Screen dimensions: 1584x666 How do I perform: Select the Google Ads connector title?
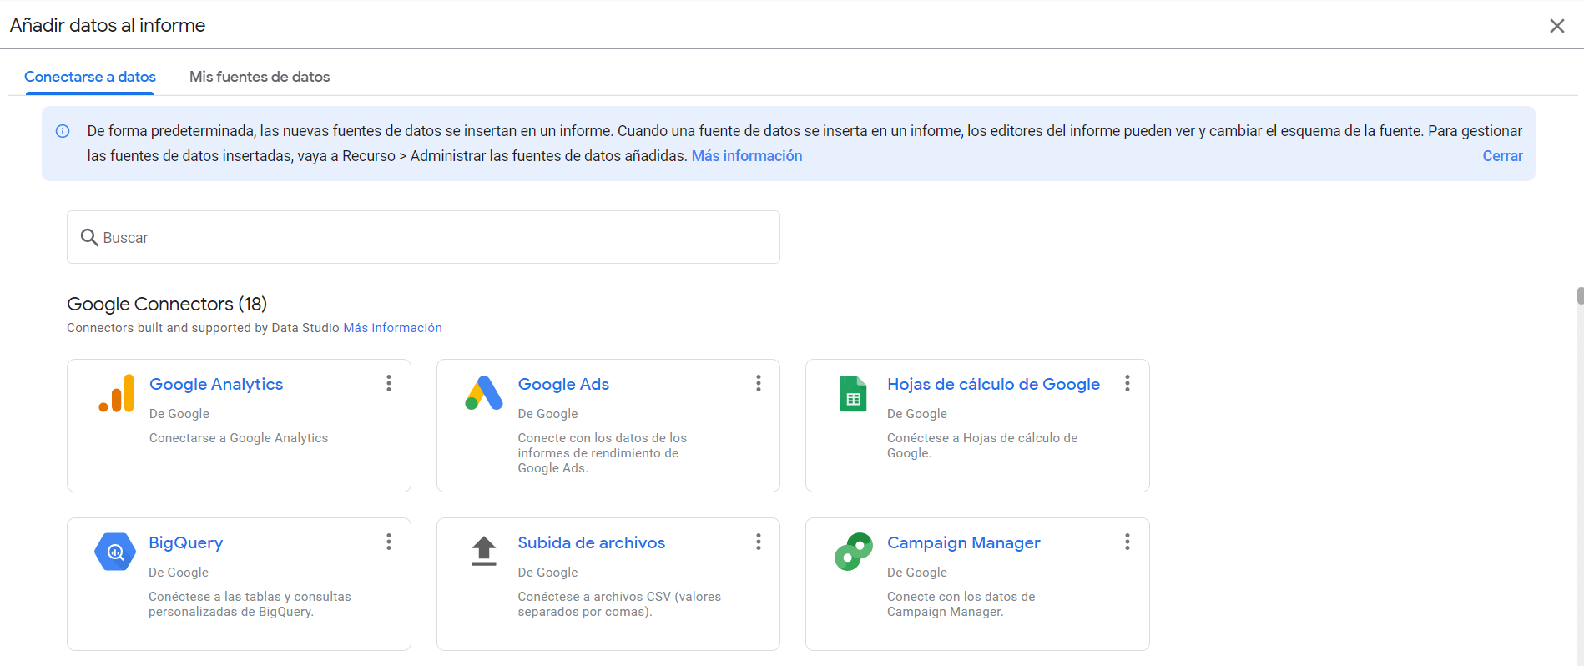(563, 384)
